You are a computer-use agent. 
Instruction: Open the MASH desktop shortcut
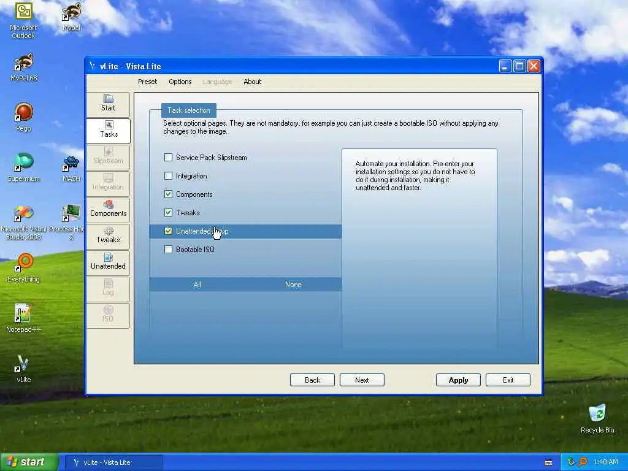pos(71,169)
